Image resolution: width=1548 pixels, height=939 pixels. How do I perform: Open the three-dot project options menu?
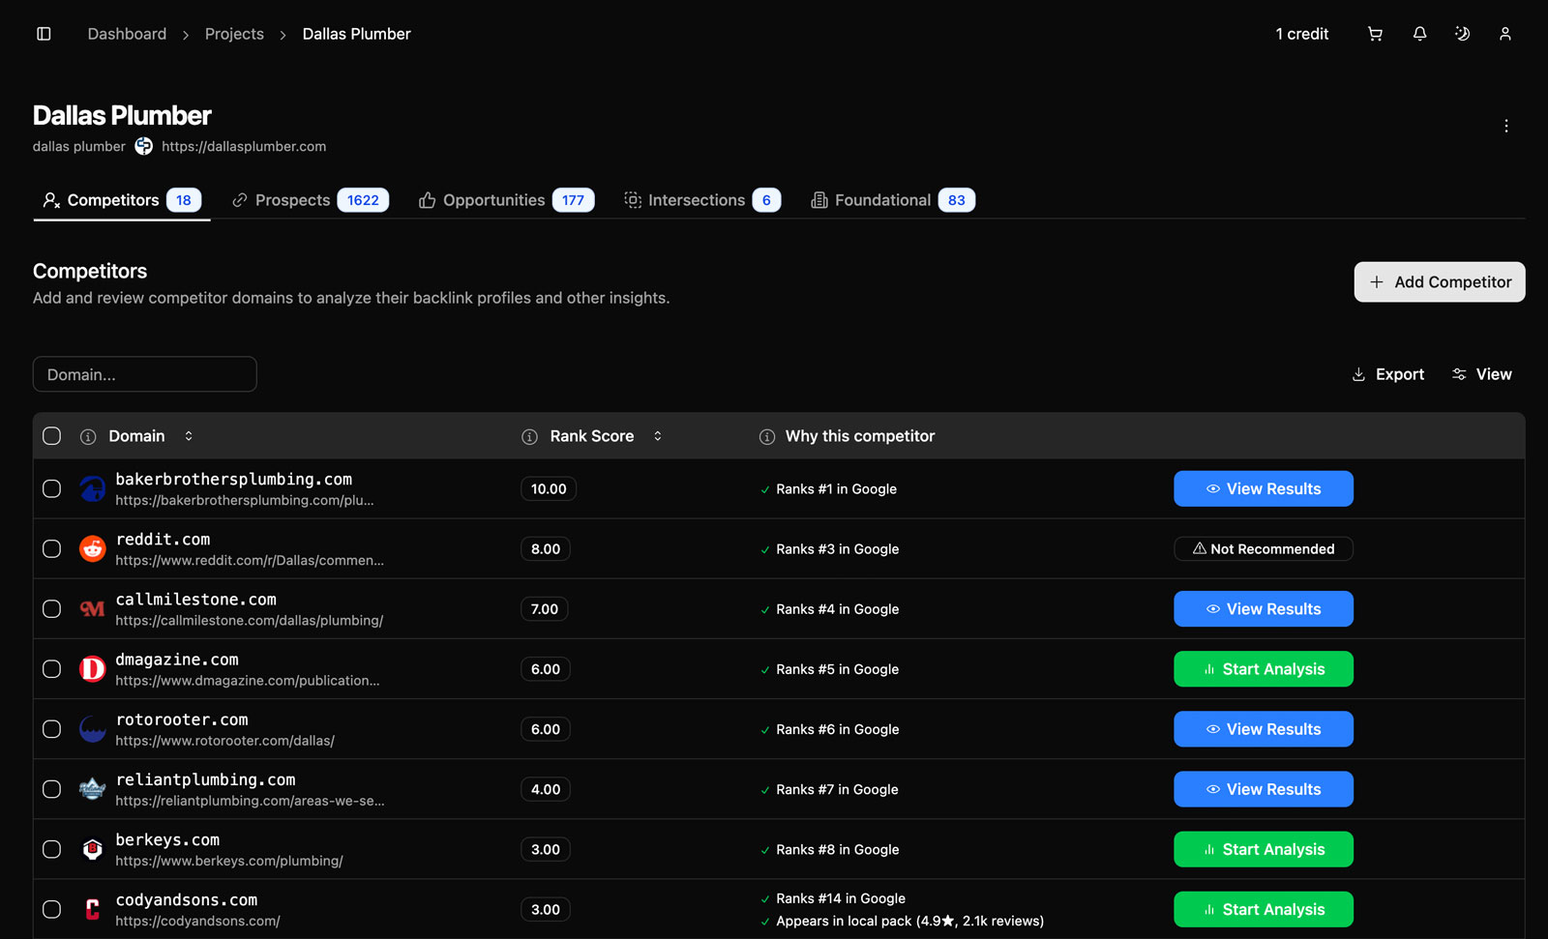(1505, 126)
